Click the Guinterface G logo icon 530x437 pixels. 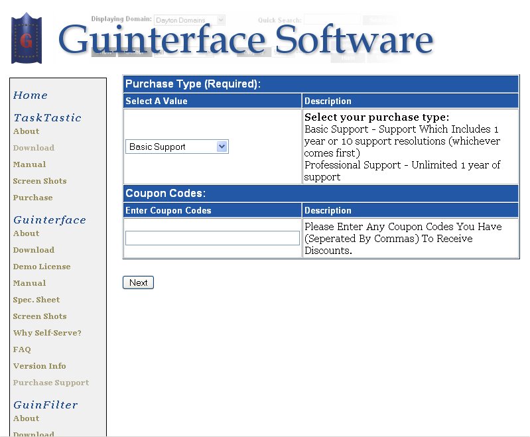click(x=27, y=38)
